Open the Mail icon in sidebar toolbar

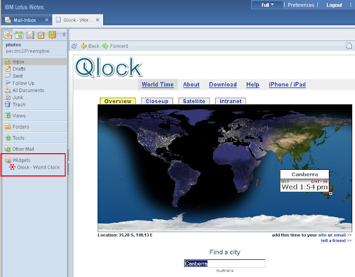pos(8,35)
